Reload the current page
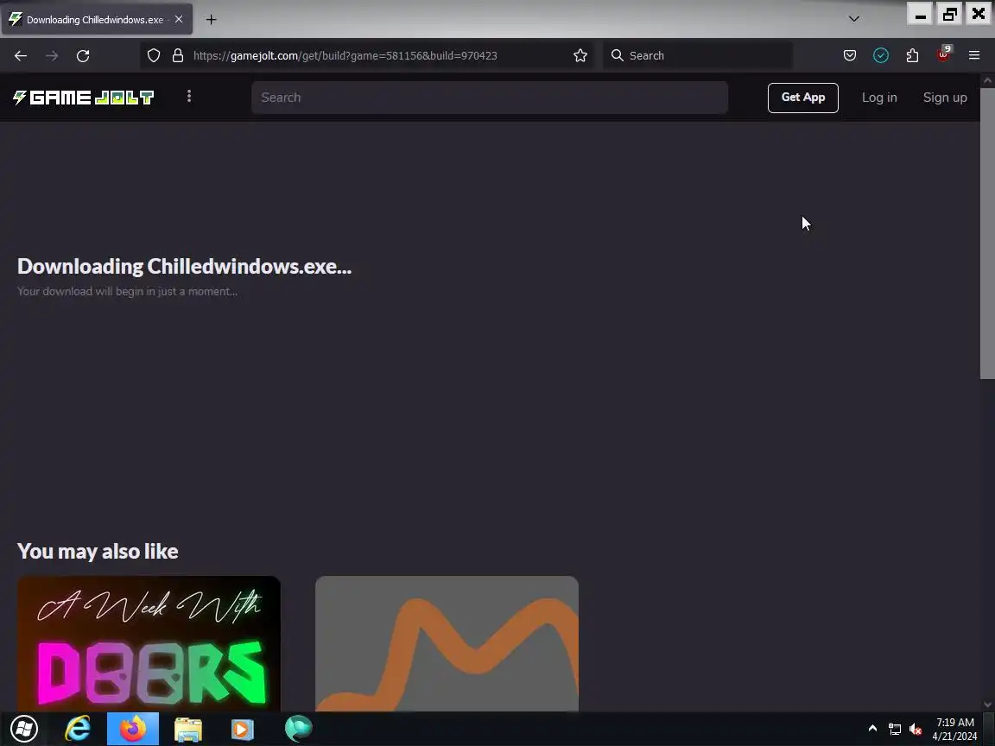 coord(83,56)
